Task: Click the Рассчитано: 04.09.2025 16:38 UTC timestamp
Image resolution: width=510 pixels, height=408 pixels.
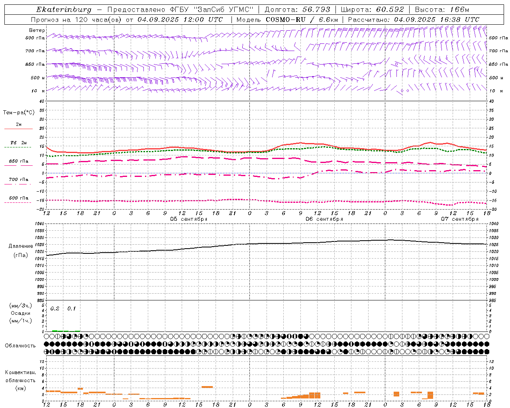Action: (x=414, y=20)
